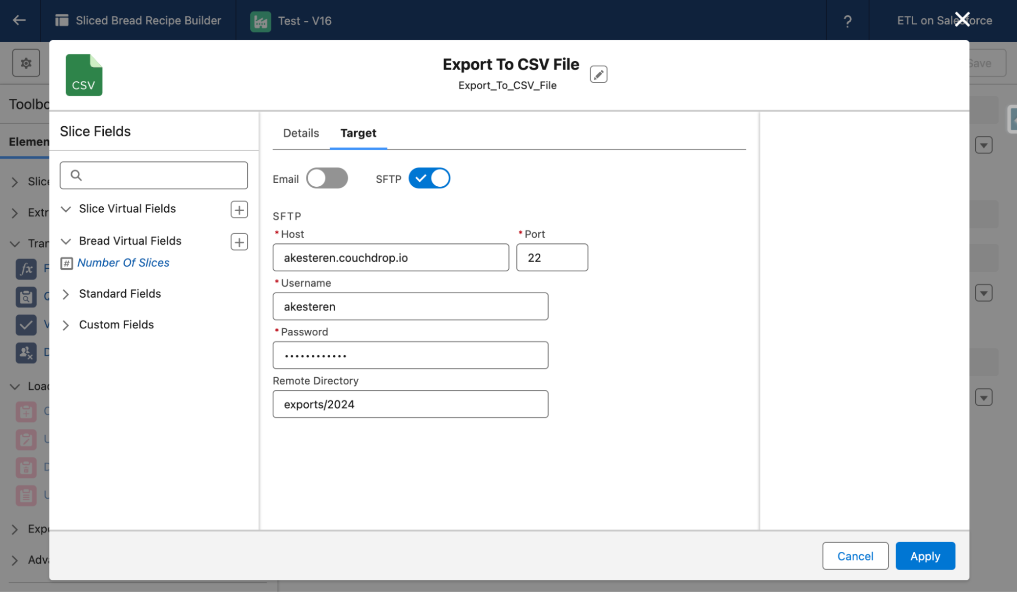The height and width of the screenshot is (592, 1017).
Task: Click the Formula transform icon
Action: tap(26, 269)
